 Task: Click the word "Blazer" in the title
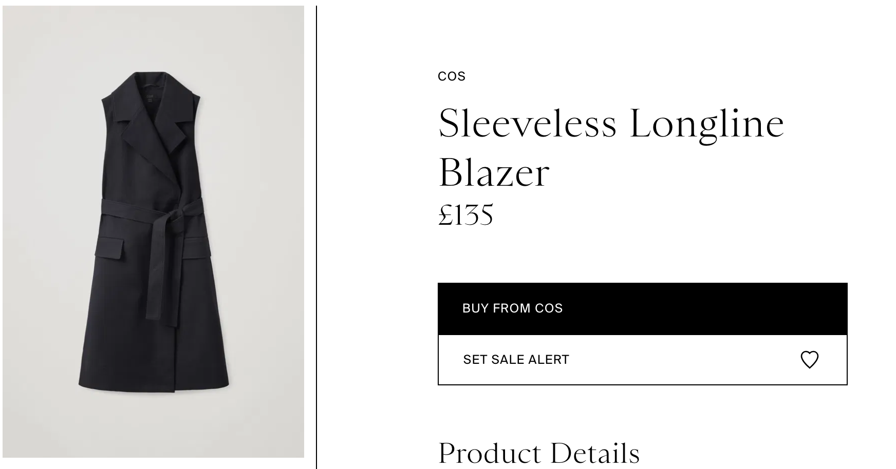pos(494,173)
